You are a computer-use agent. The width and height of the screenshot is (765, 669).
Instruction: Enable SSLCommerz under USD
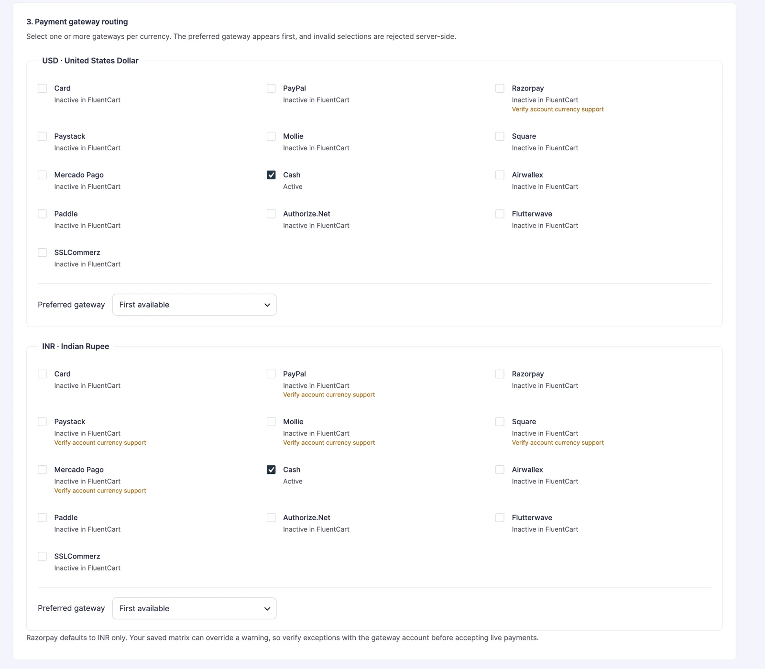click(42, 252)
